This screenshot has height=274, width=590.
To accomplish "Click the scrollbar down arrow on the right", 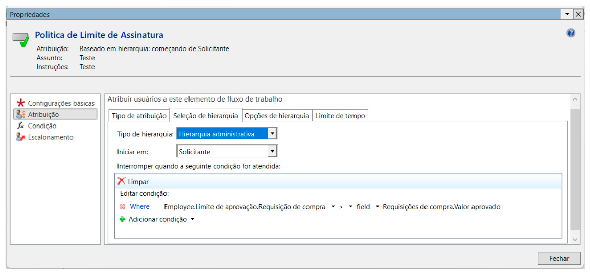I will point(575,239).
